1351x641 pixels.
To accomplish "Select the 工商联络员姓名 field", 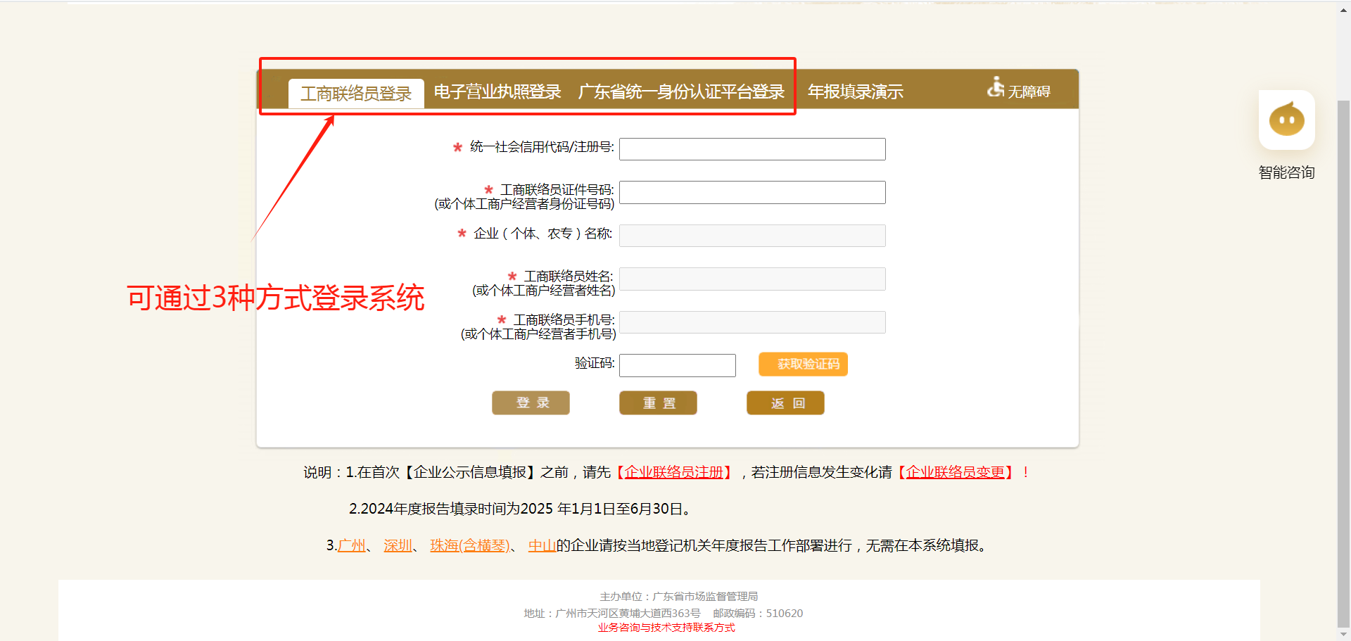I will click(x=751, y=279).
